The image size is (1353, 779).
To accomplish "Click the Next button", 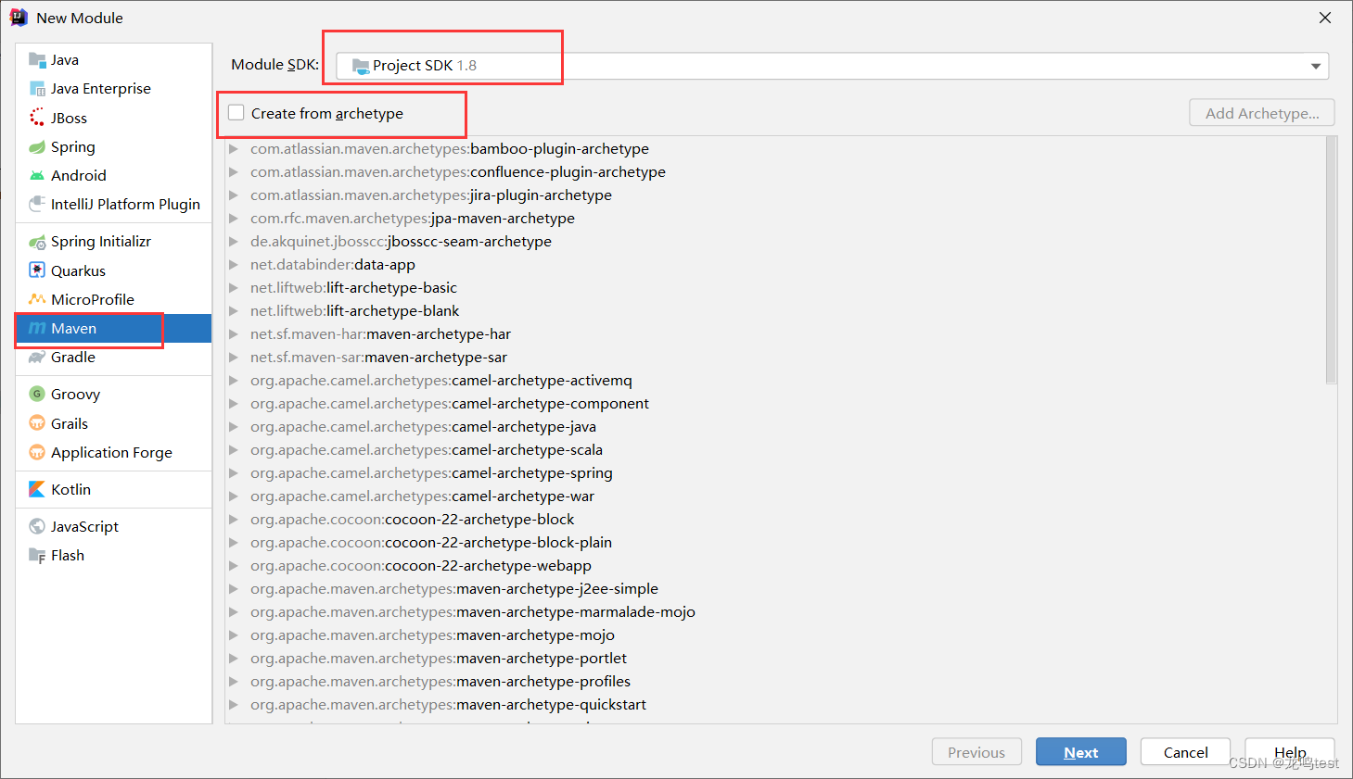I will point(1081,752).
